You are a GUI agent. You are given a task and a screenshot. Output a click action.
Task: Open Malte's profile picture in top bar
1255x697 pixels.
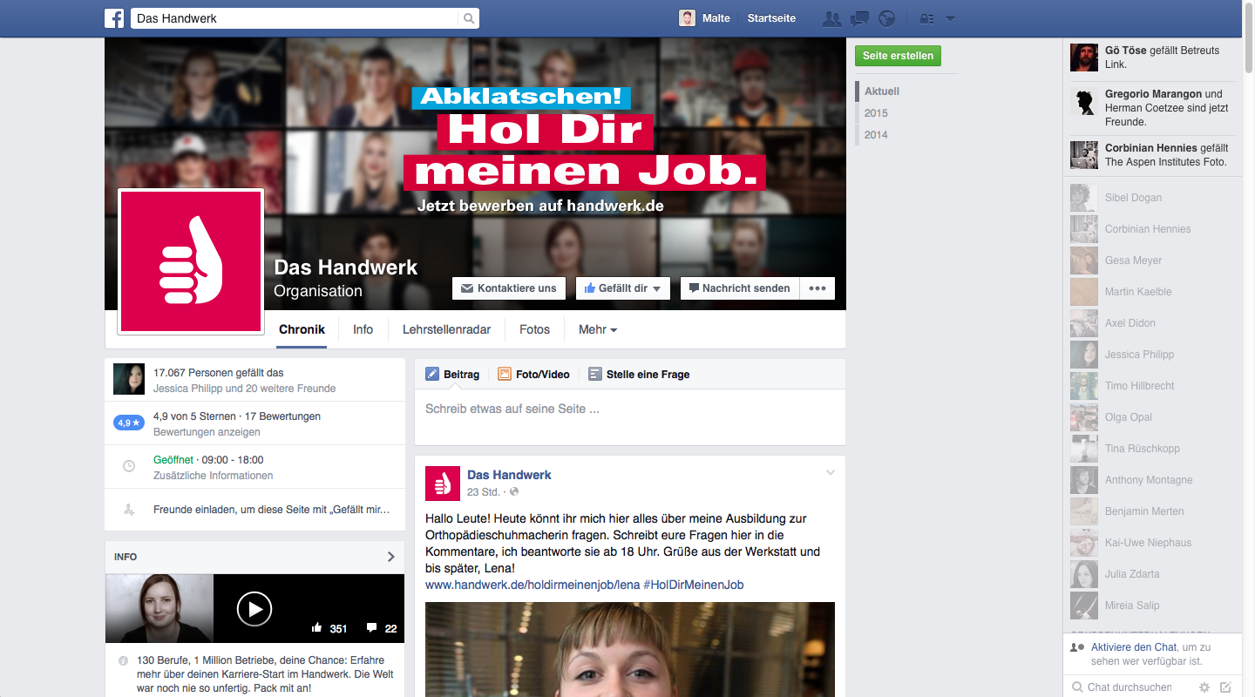pyautogui.click(x=688, y=18)
